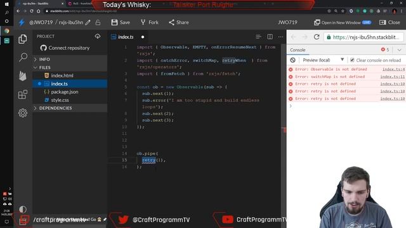Open Chrome from the Windows taskbar
Screen dimensions: 406x228
(x=7, y=31)
